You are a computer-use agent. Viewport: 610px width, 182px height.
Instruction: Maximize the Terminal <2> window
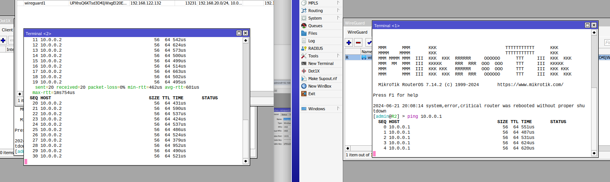coord(239,33)
